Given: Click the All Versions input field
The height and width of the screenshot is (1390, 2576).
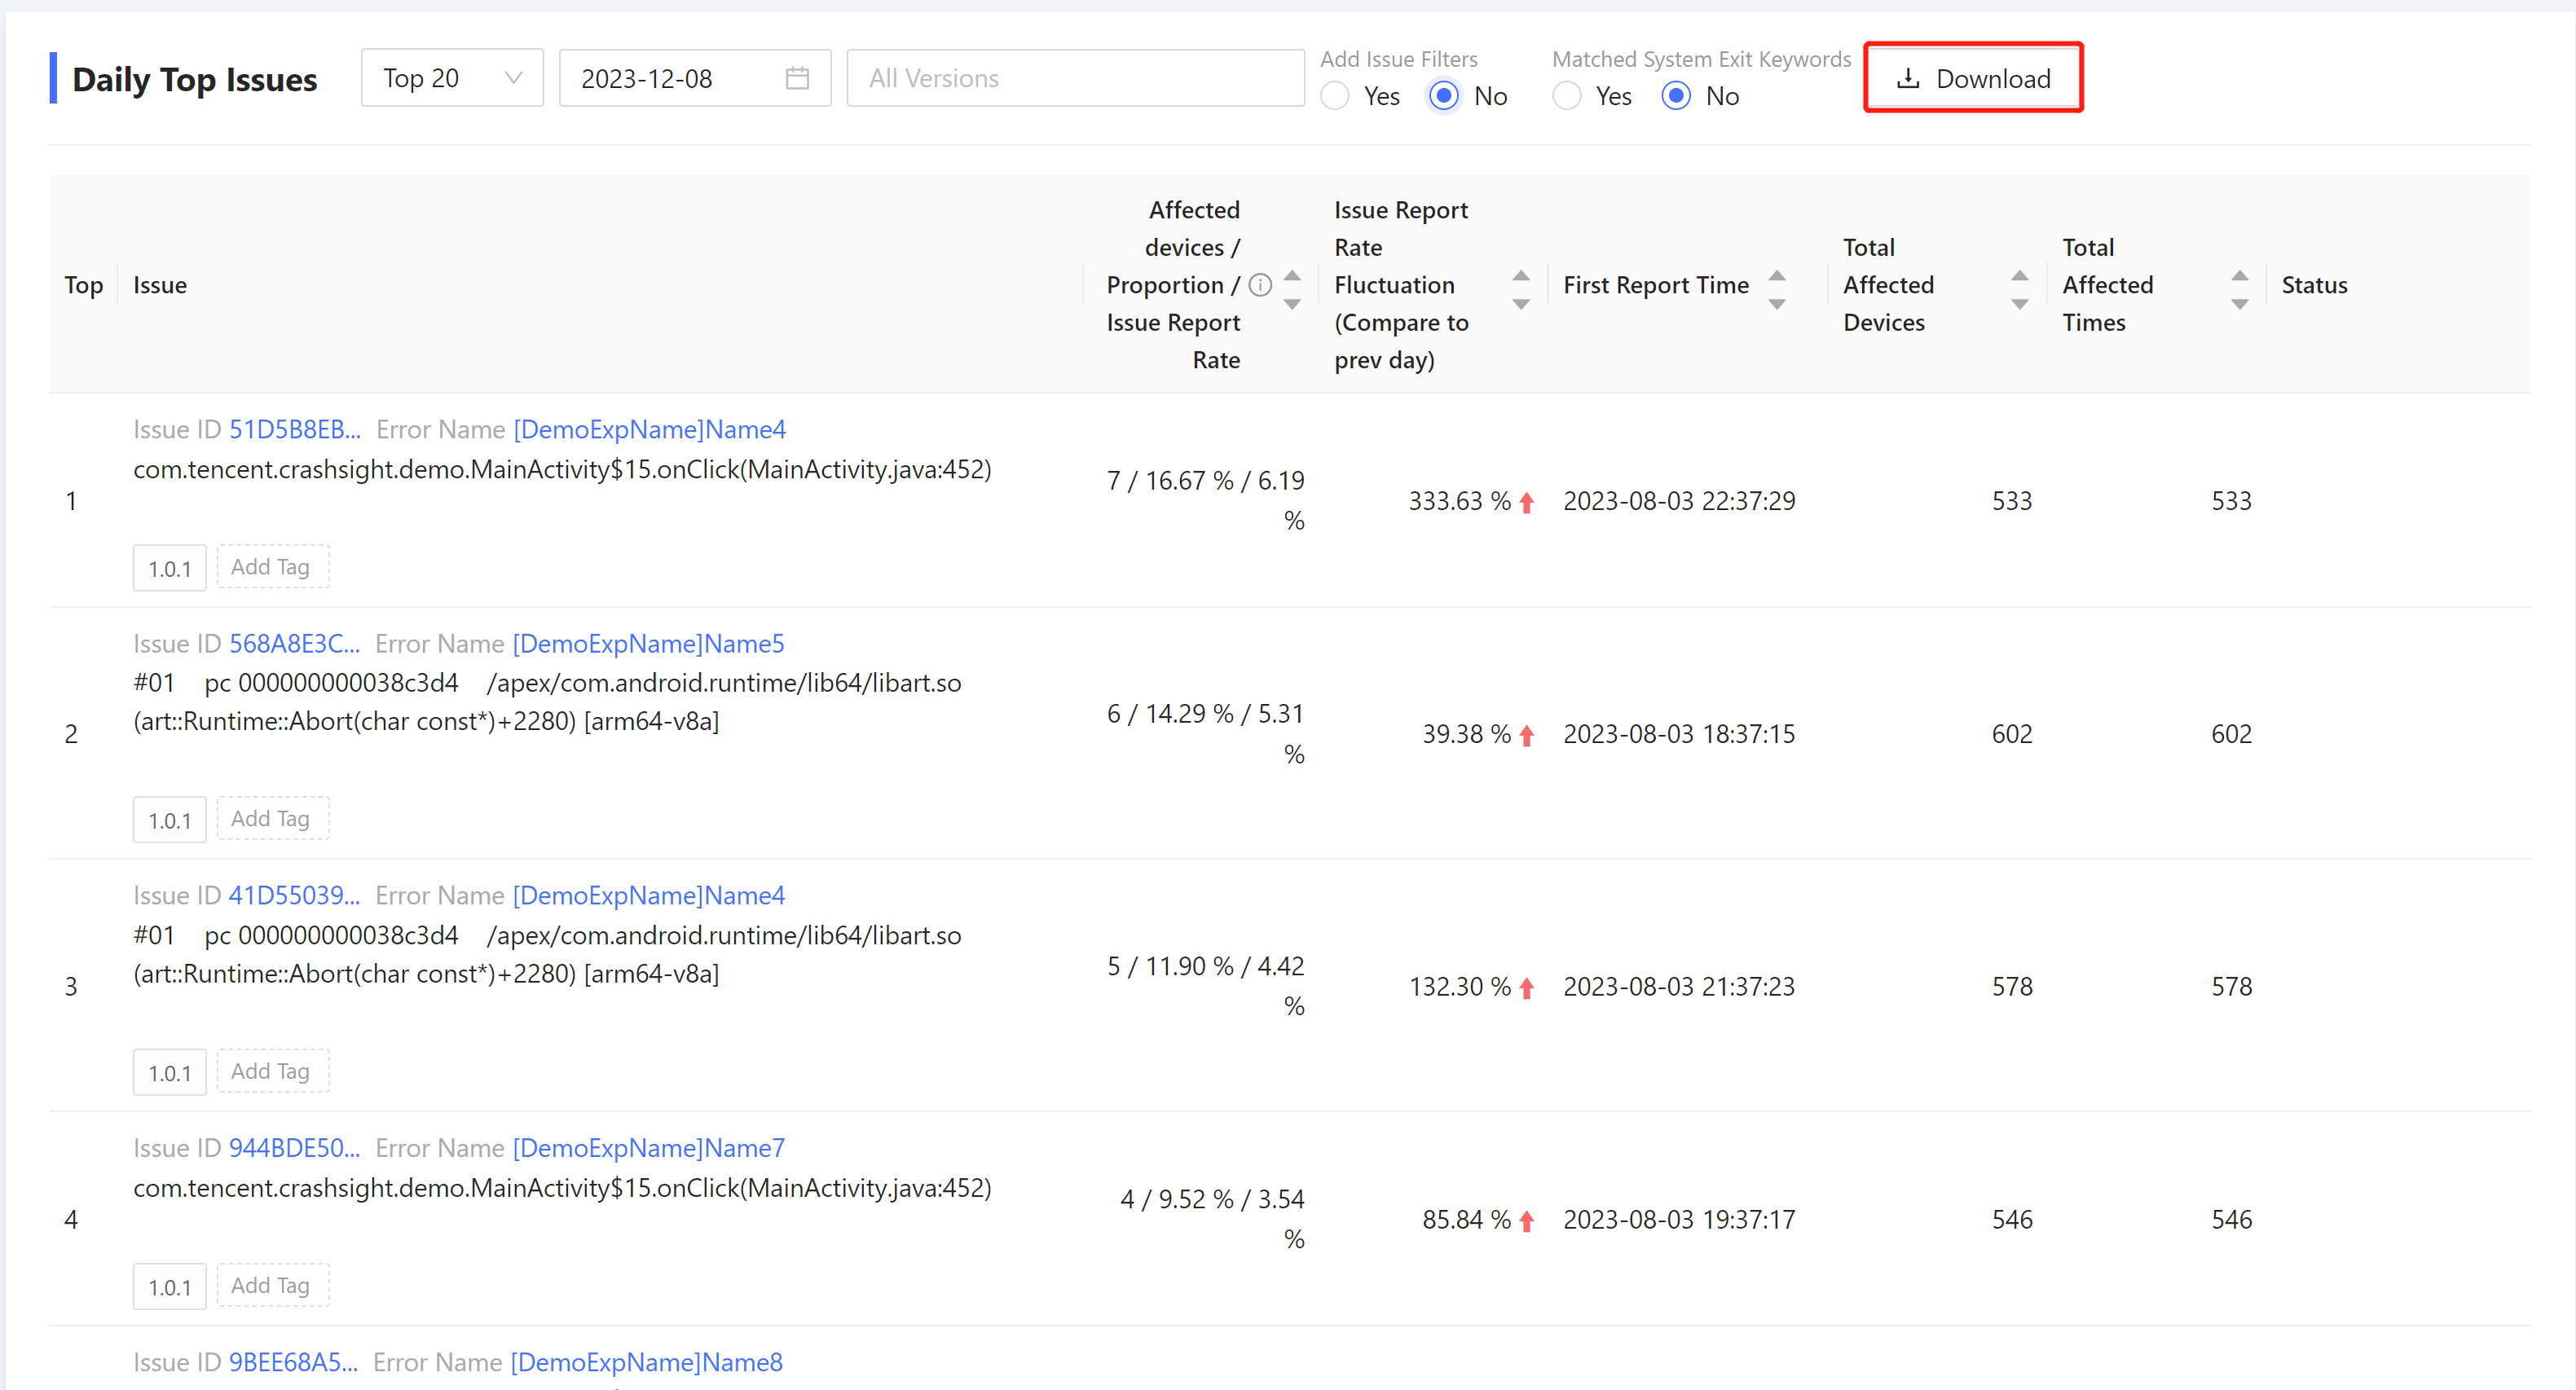Looking at the screenshot, I should (1075, 78).
